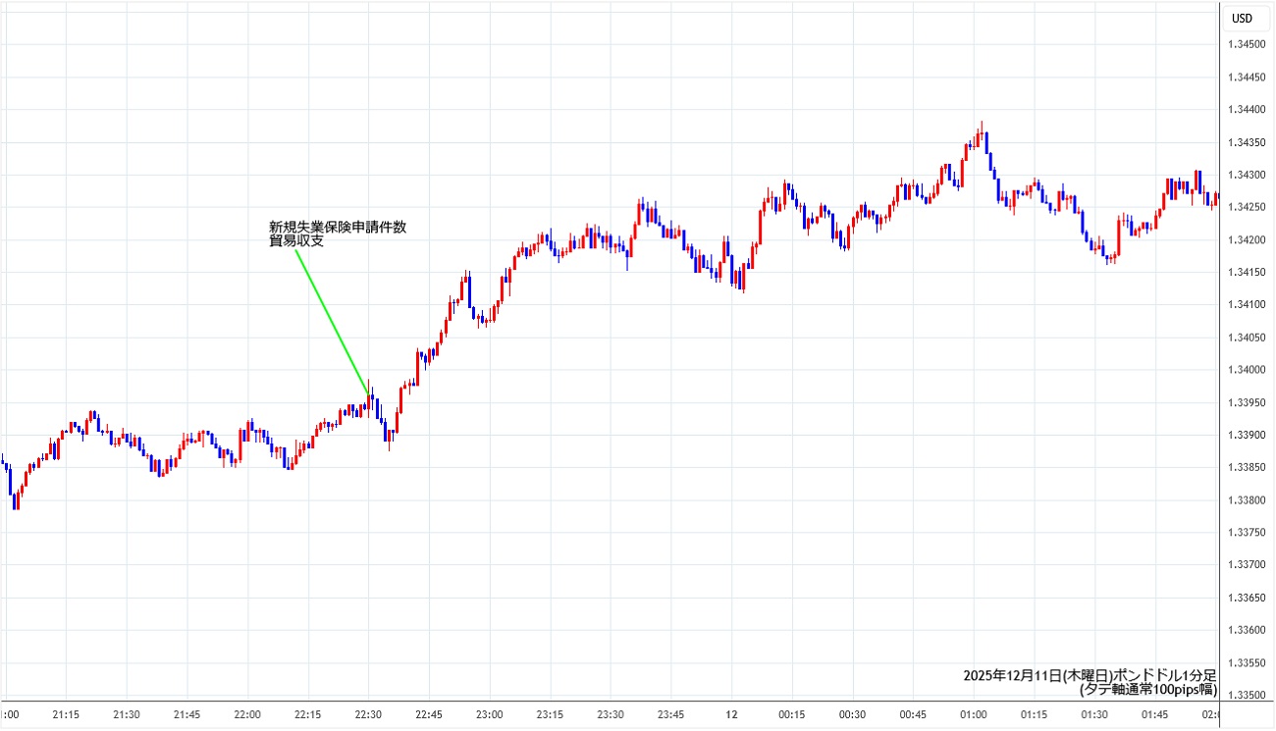Select the 1.34250 price level label
The height and width of the screenshot is (731, 1276).
point(1247,207)
